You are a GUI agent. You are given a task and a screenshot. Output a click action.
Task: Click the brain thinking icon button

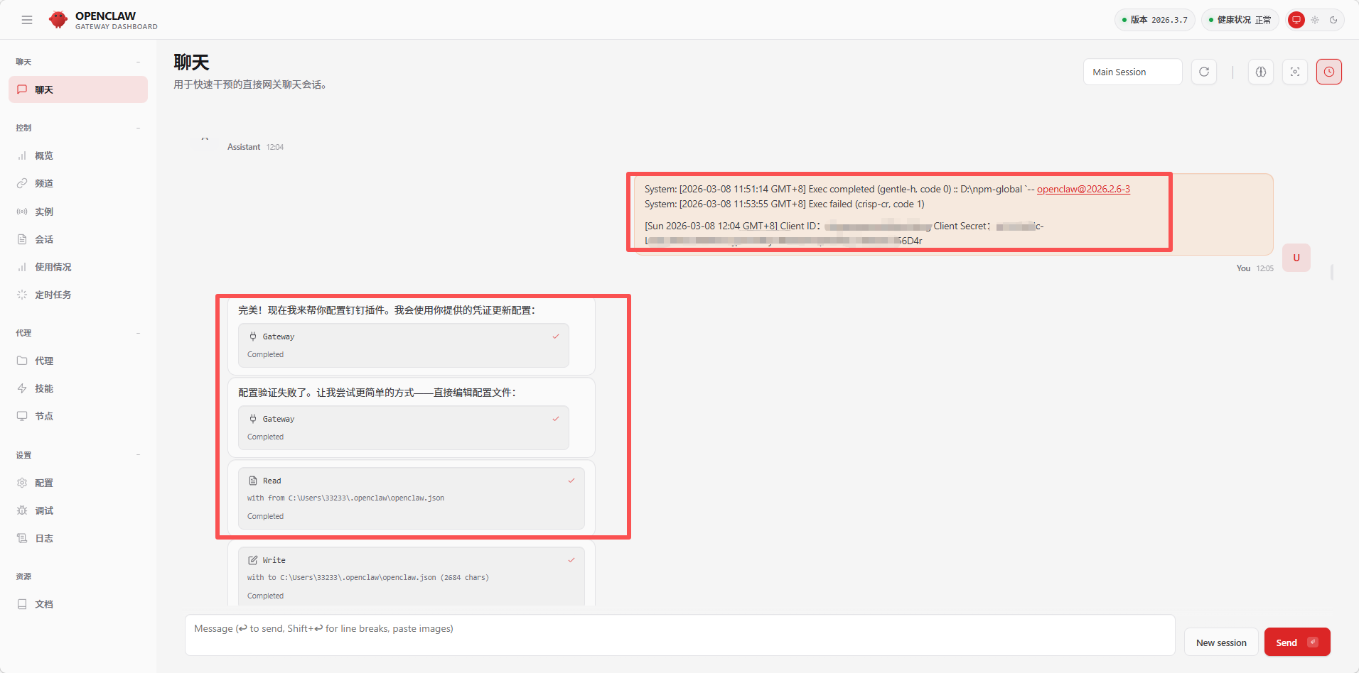(1261, 72)
